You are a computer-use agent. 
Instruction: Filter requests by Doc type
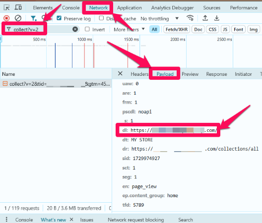(198, 29)
